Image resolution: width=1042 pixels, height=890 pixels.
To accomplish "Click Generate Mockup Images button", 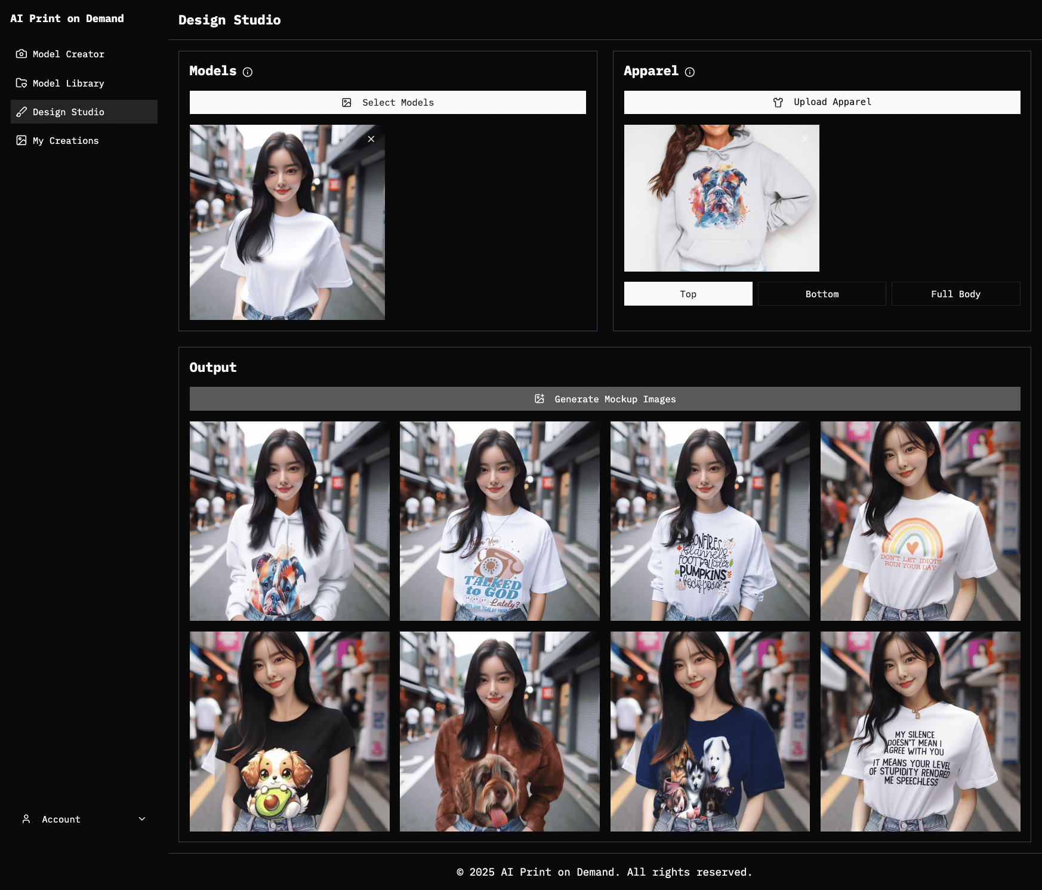I will 605,399.
